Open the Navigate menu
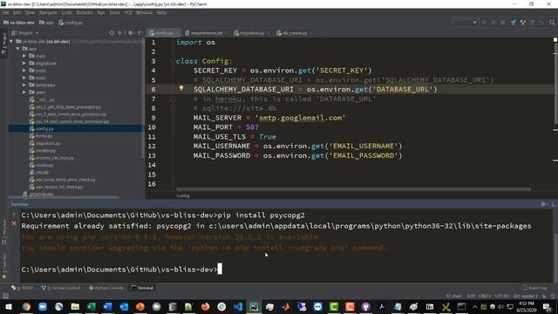This screenshot has width=558, height=314. point(48,12)
